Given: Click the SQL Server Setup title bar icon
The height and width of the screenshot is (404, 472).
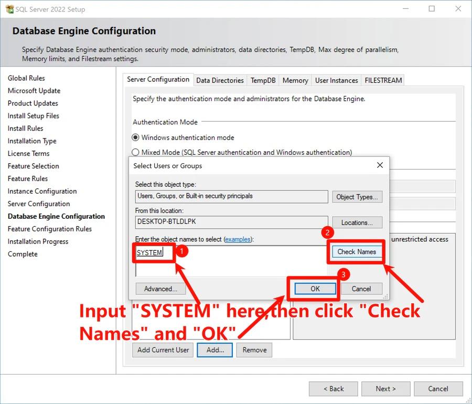Looking at the screenshot, I should (9, 9).
